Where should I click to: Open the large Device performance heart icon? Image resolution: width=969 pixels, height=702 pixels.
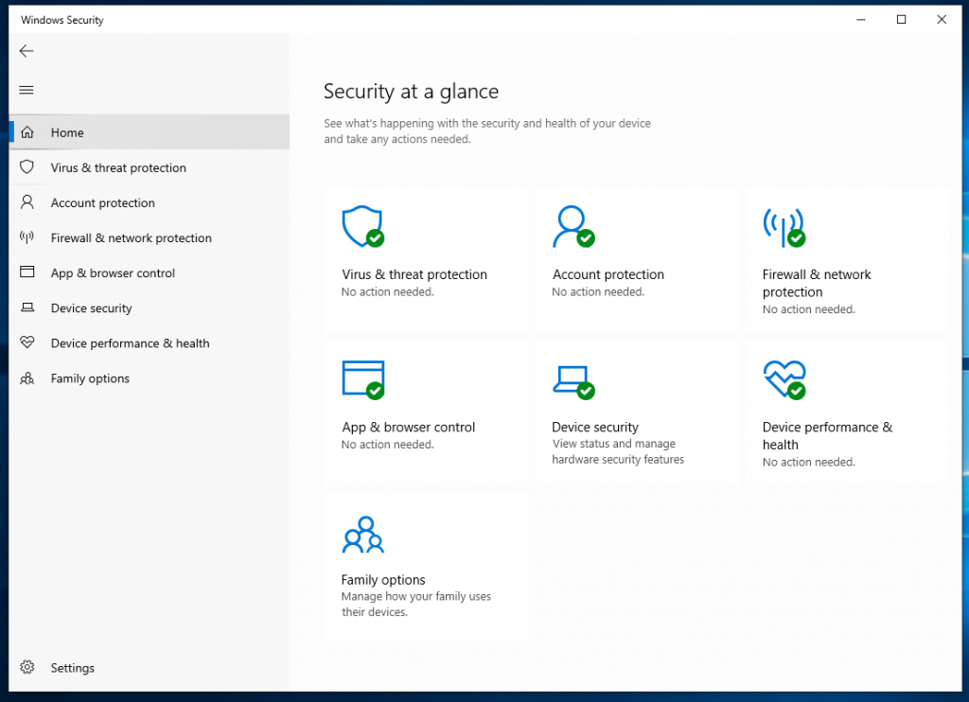[x=784, y=380]
